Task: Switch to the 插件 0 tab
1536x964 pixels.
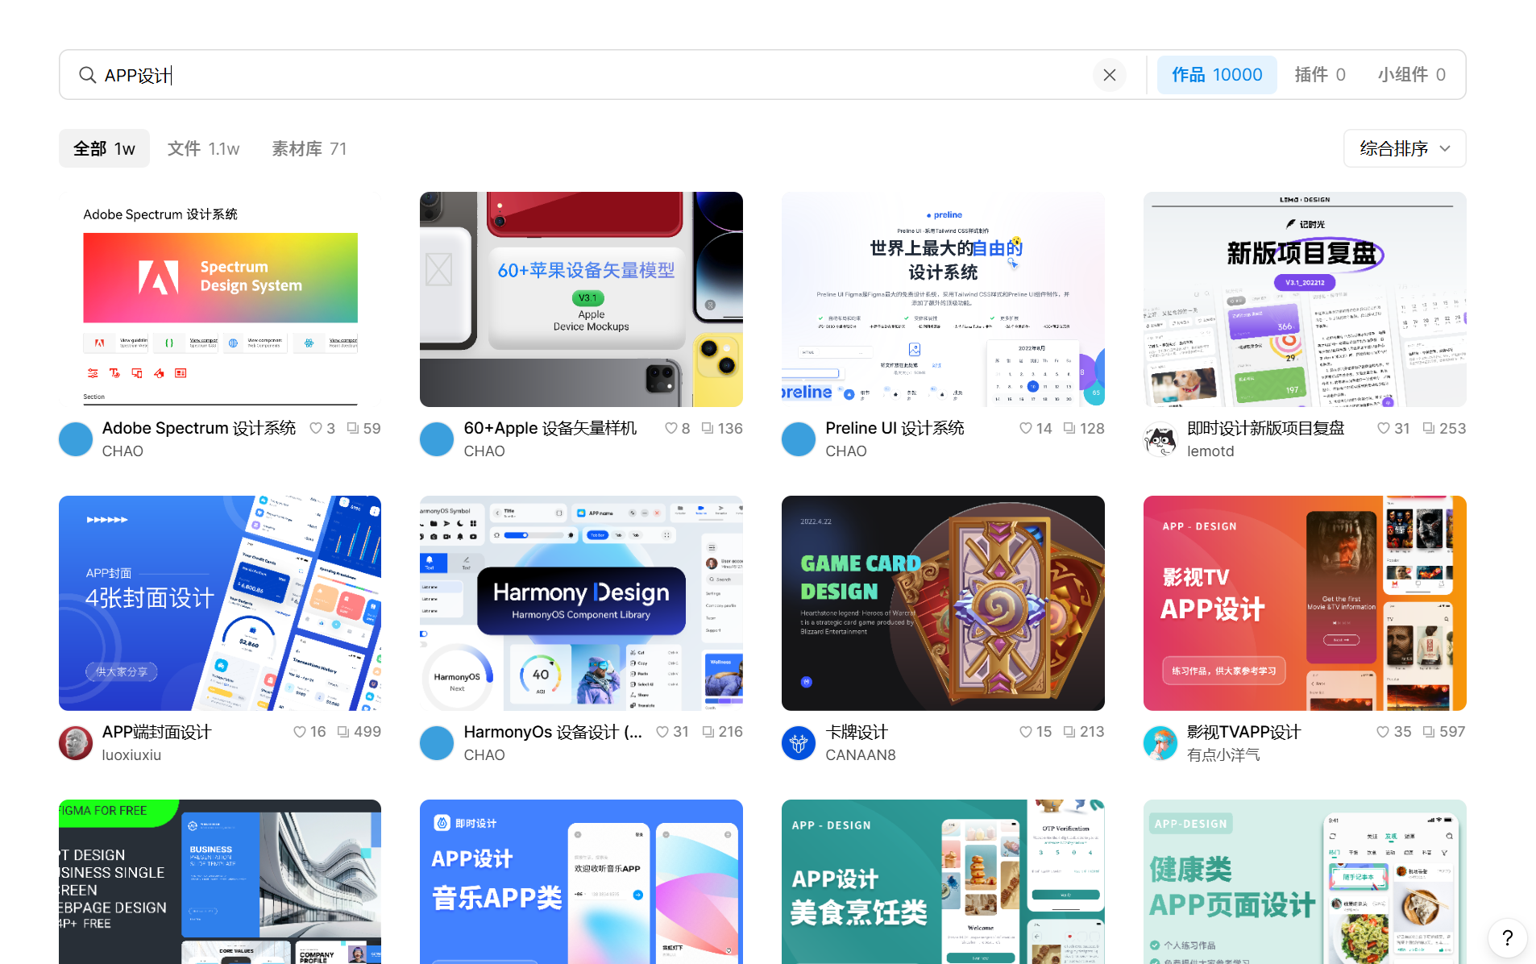Action: click(1319, 75)
